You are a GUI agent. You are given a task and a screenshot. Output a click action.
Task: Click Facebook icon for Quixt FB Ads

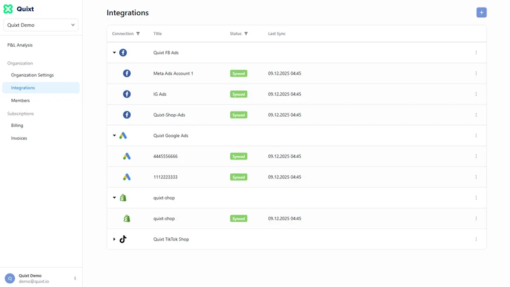[x=123, y=52]
